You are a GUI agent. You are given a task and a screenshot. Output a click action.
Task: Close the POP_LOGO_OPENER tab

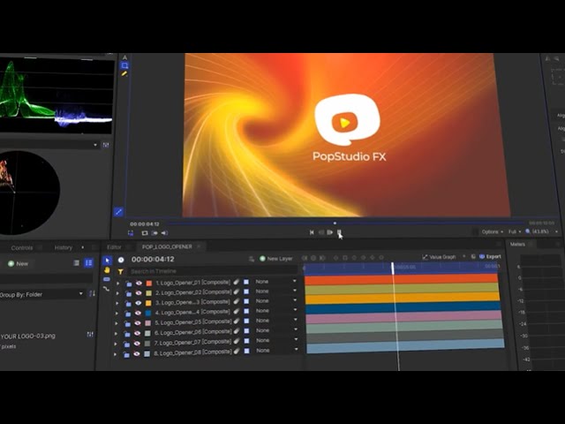pos(199,246)
